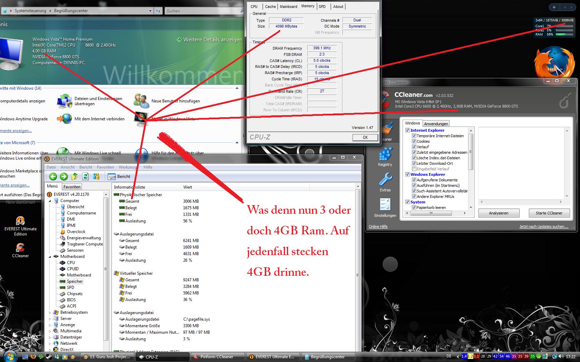Image resolution: width=580 pixels, height=362 pixels.
Task: Collapse Computer node in EVEREST tree
Action: (x=50, y=201)
